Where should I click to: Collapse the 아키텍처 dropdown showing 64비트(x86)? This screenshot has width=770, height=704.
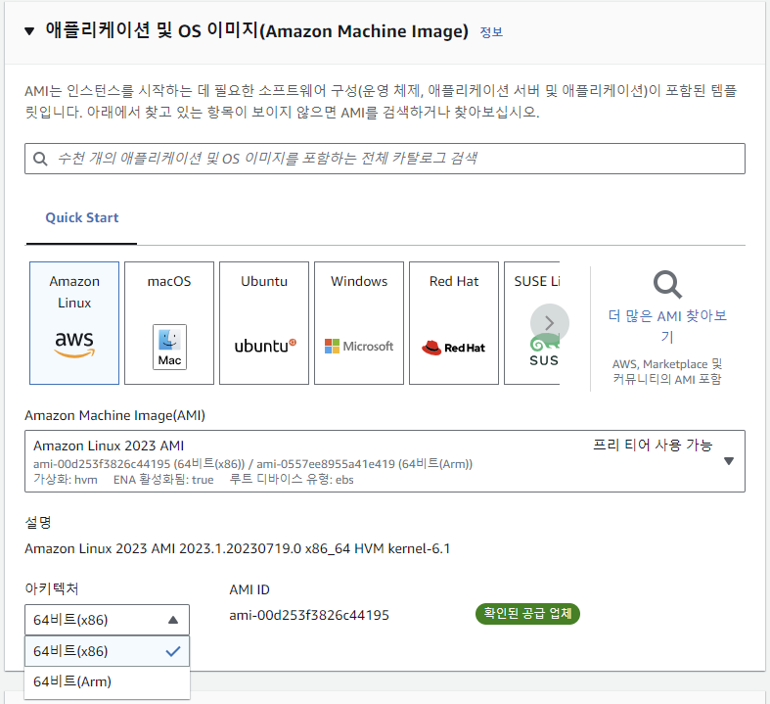pos(107,620)
